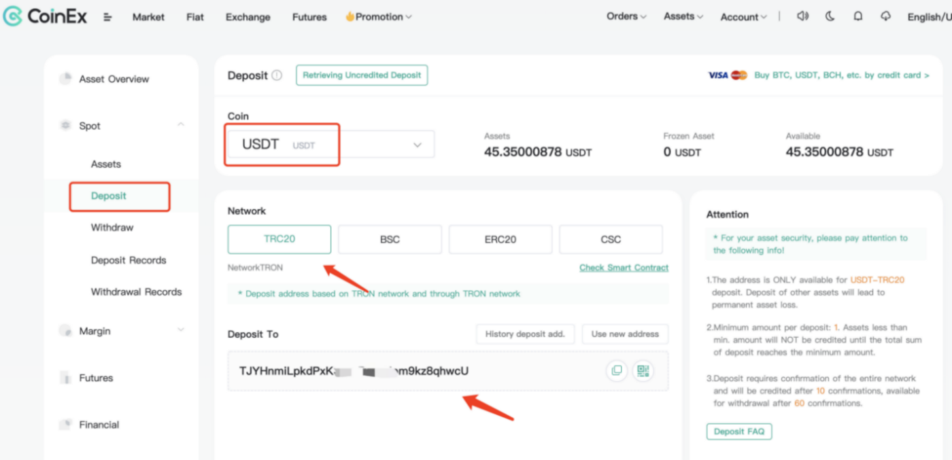Click History deposit add. button
This screenshot has width=952, height=460.
tap(526, 334)
